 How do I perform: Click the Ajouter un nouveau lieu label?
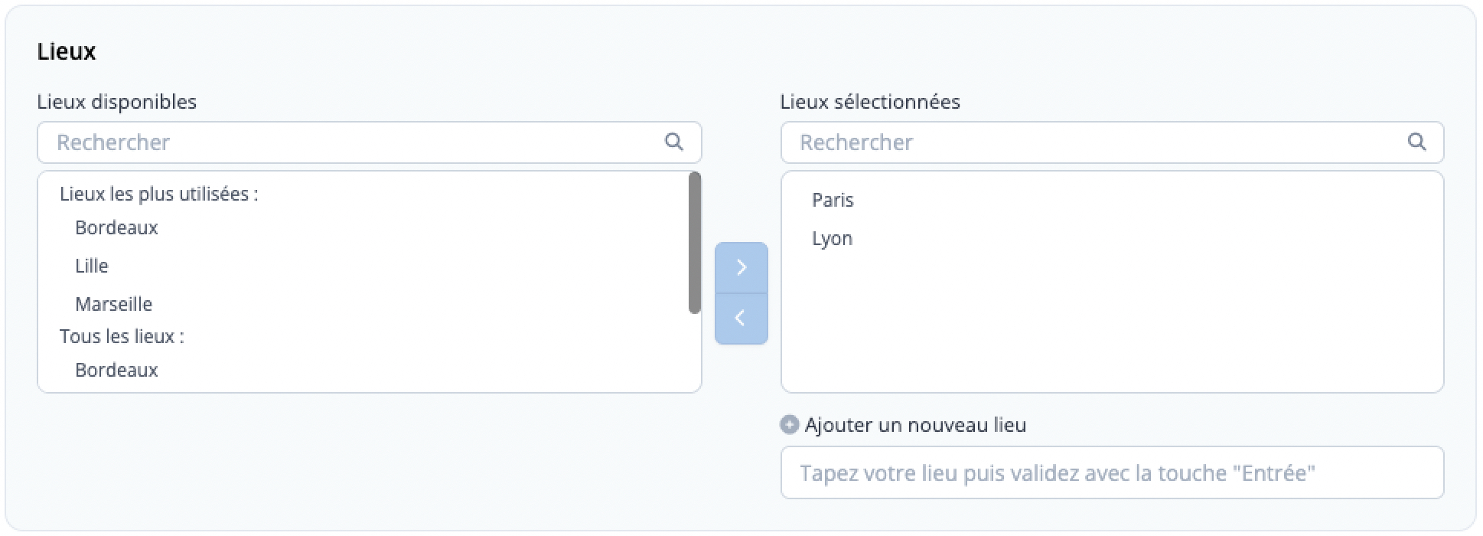pyautogui.click(x=915, y=425)
